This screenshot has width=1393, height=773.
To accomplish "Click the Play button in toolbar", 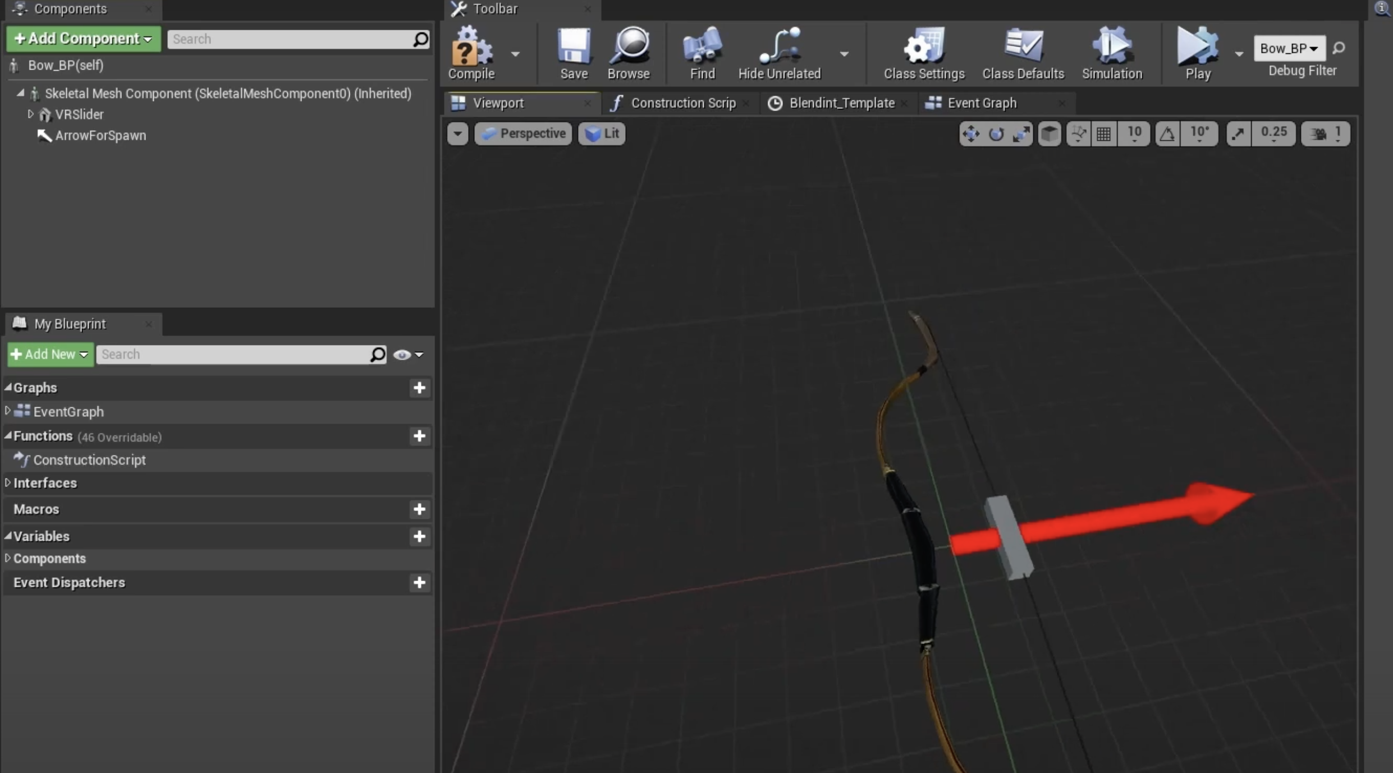I will [1198, 53].
